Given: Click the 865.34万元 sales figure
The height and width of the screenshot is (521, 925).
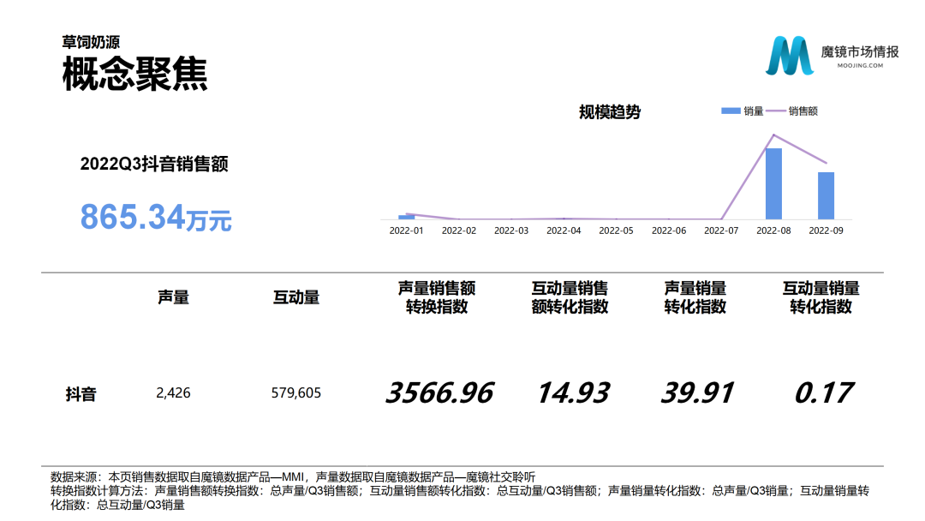Looking at the screenshot, I should [x=156, y=217].
